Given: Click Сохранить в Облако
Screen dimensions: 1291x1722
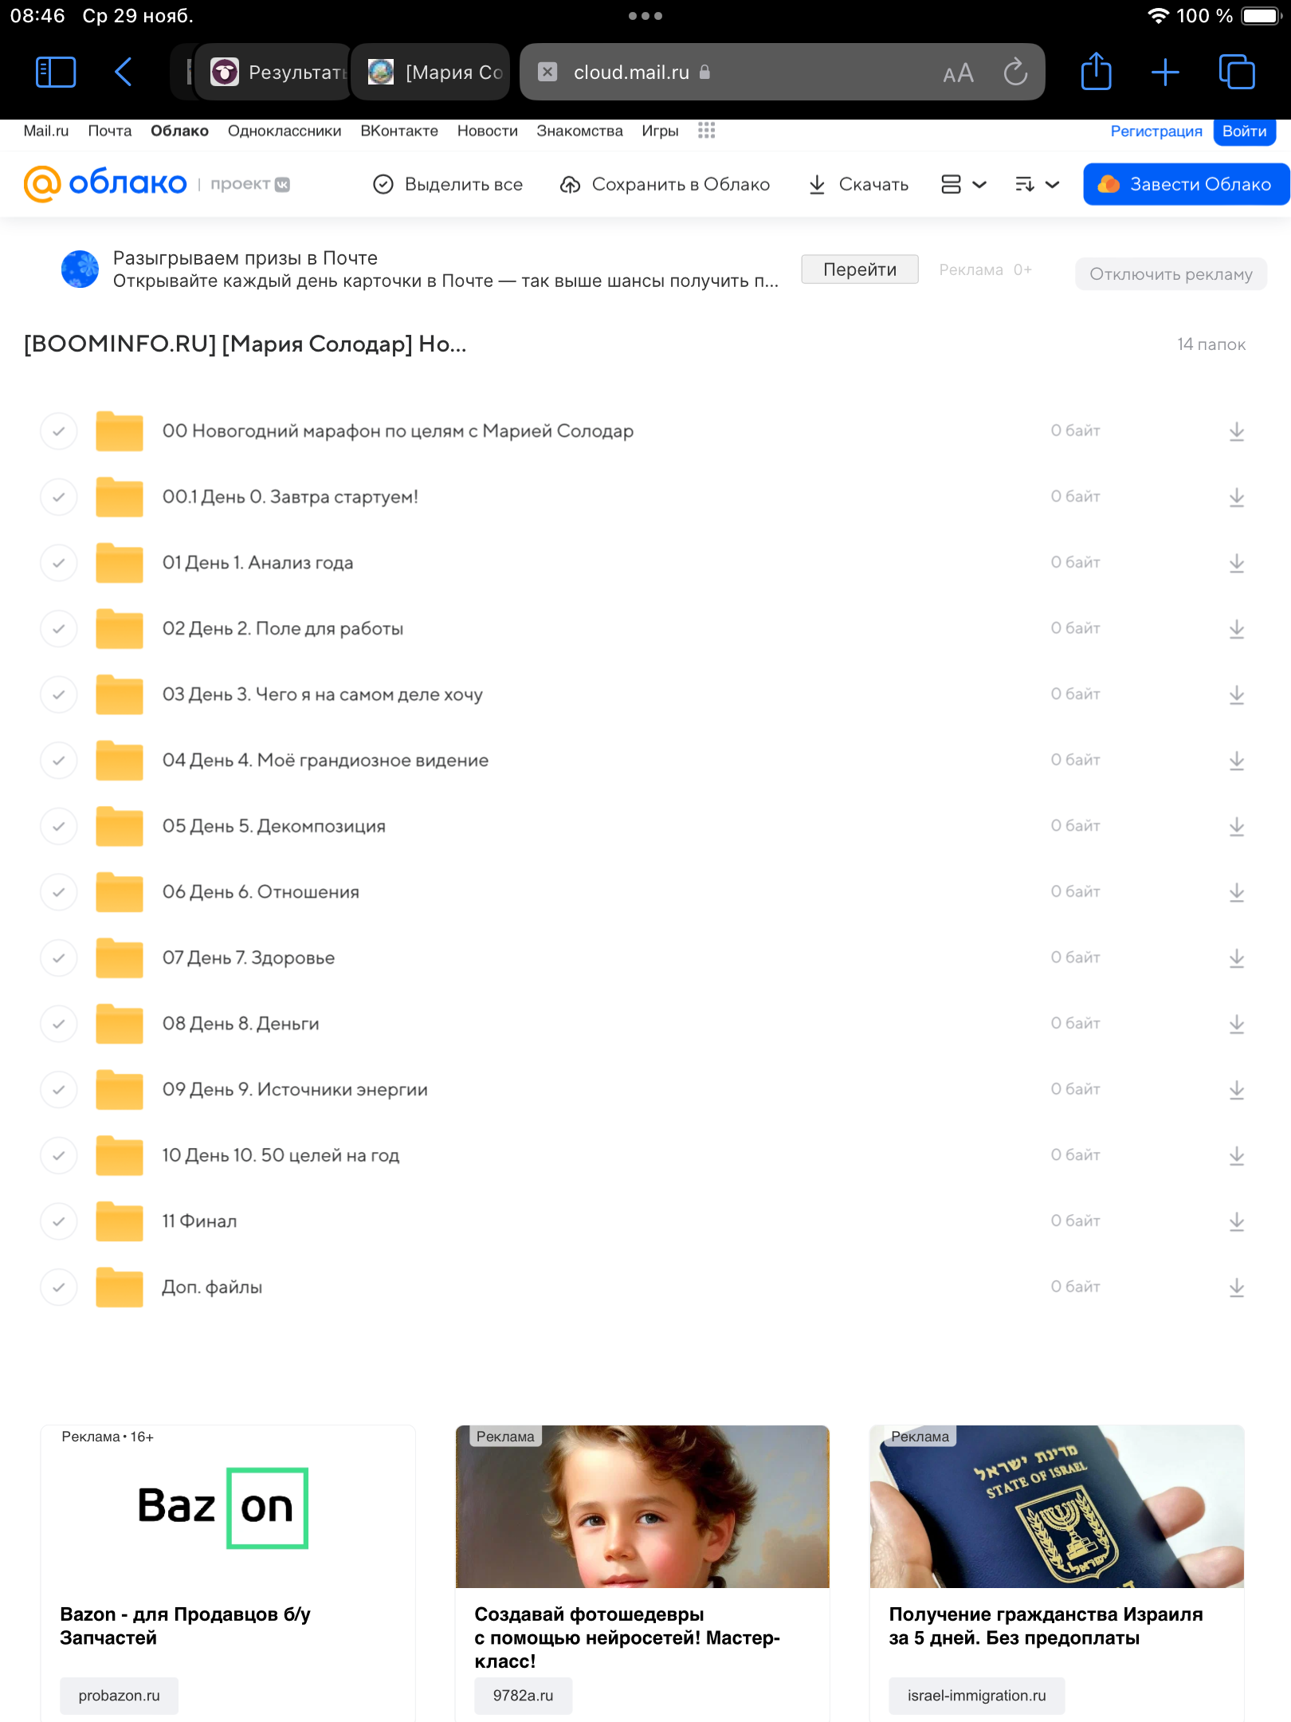Looking at the screenshot, I should coord(665,184).
